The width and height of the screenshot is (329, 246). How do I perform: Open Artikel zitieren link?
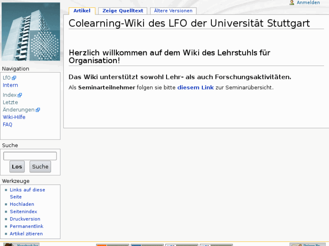(x=26, y=234)
